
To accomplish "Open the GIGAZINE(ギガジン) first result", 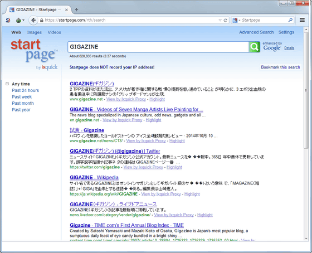I will point(92,84).
